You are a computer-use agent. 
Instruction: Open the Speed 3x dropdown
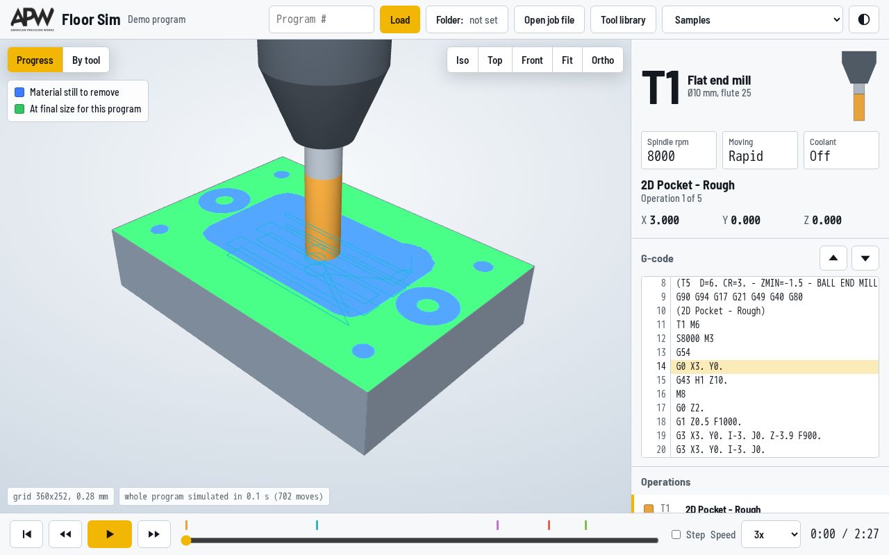coord(771,534)
